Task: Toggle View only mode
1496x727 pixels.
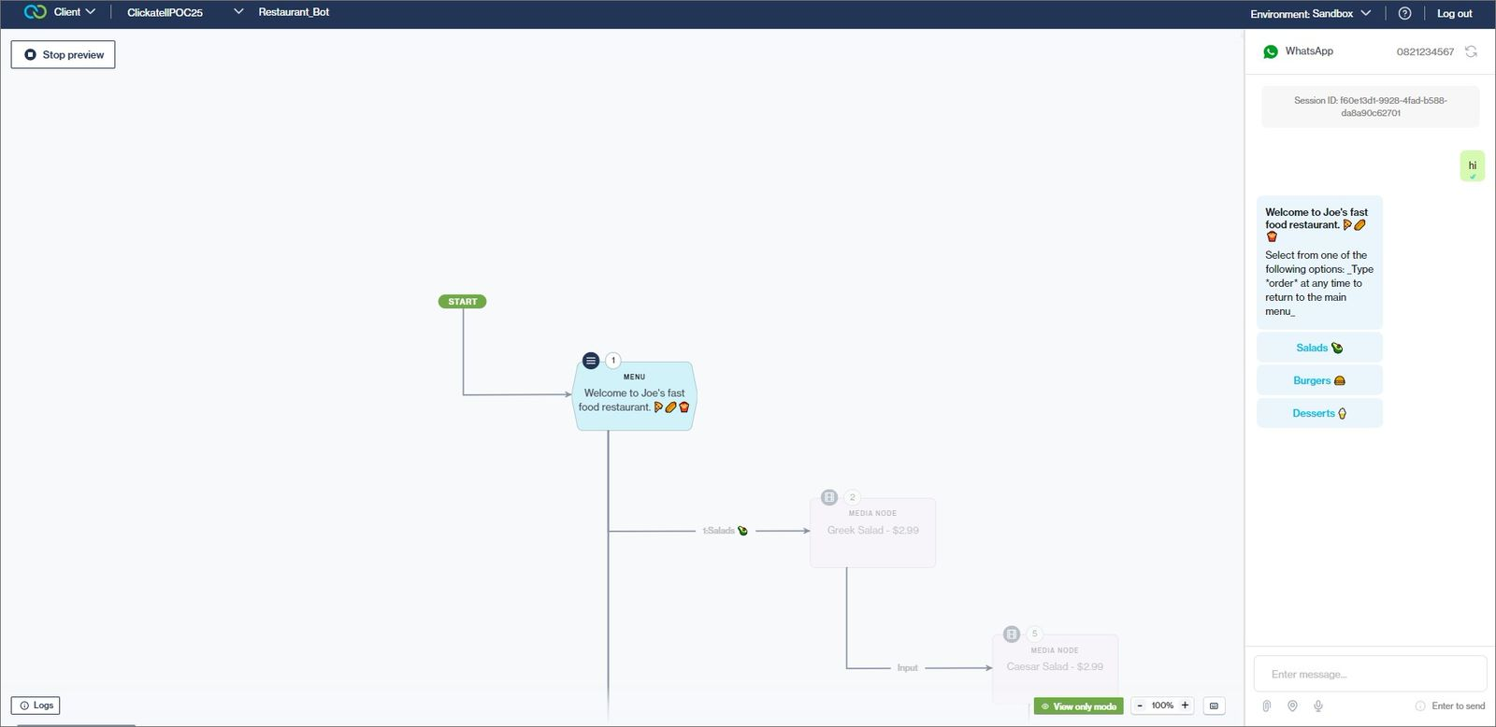Action: 1078,706
